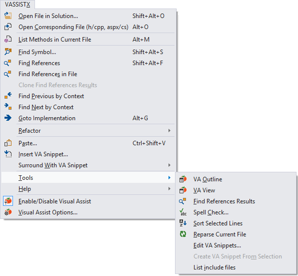Click the Find Previous by Context icon
Viewport: 298px width, 276px height.
(x=8, y=96)
